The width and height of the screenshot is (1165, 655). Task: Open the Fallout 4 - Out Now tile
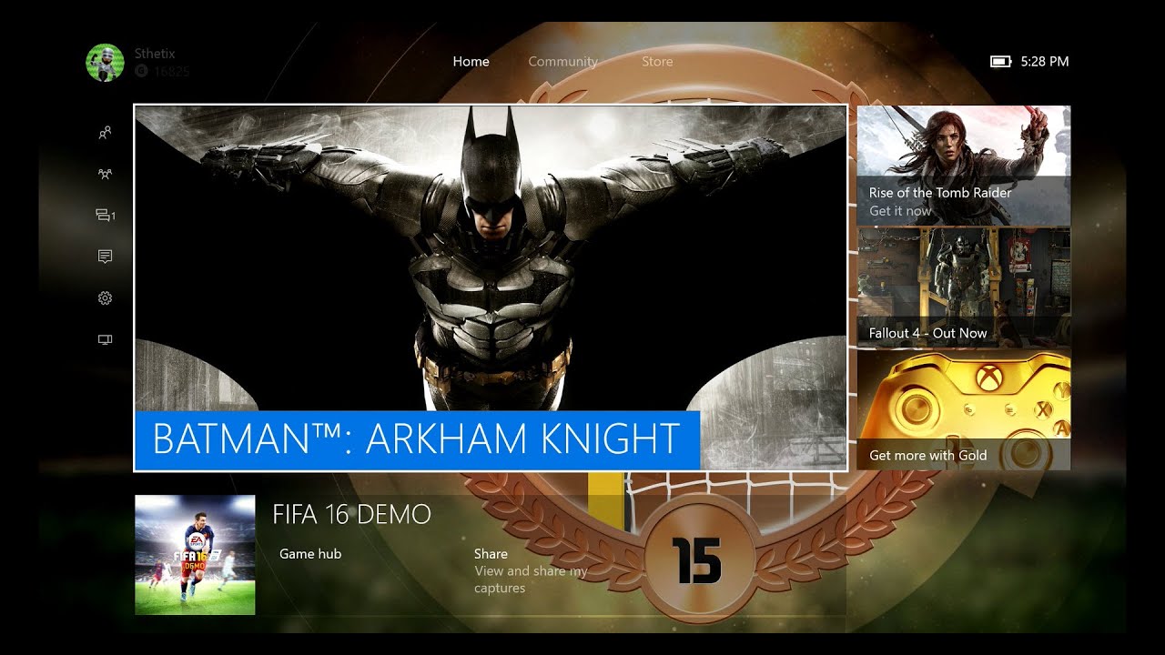(964, 287)
